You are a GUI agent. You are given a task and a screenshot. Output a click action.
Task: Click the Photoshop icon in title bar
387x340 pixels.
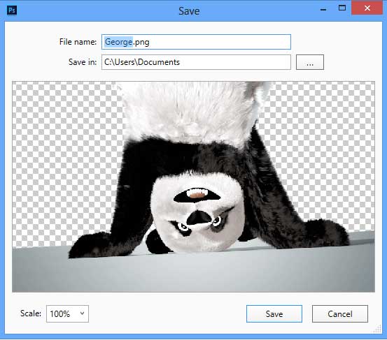coord(12,10)
